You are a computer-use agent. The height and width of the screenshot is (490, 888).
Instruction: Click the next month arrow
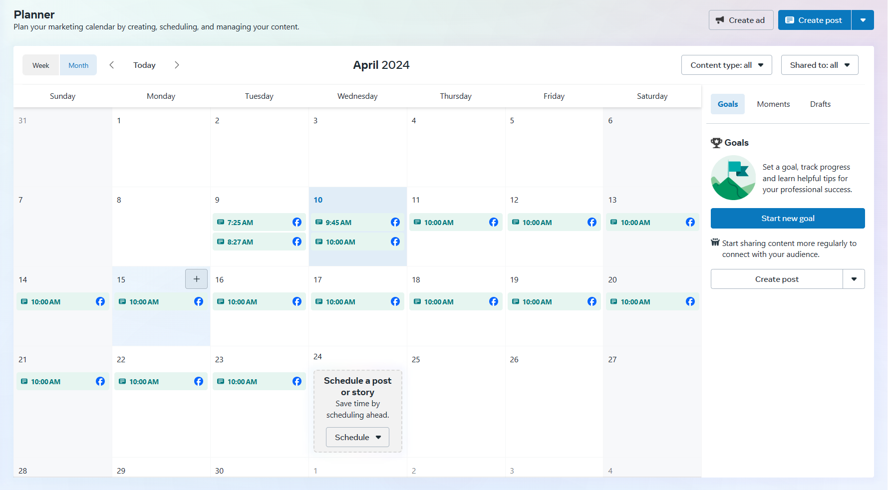(177, 65)
